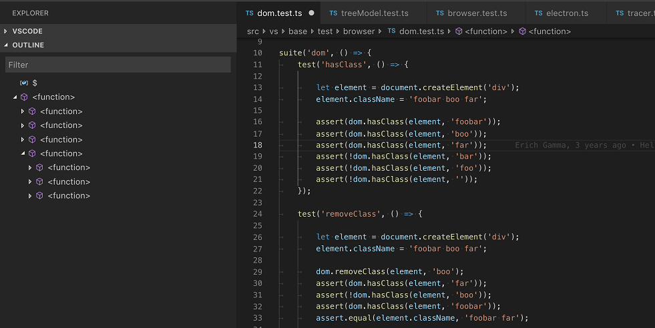The width and height of the screenshot is (655, 328).
Task: Click the 'src' breadcrumb segment
Action: pos(252,31)
